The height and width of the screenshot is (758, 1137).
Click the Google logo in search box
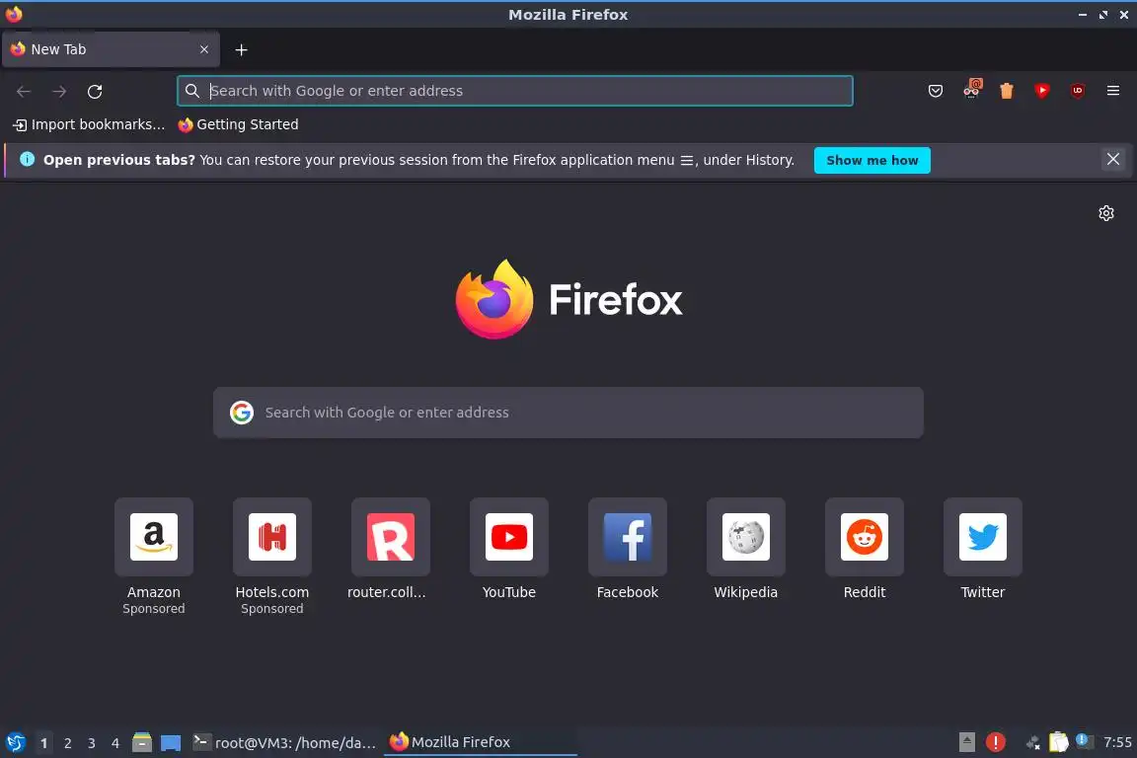point(242,412)
